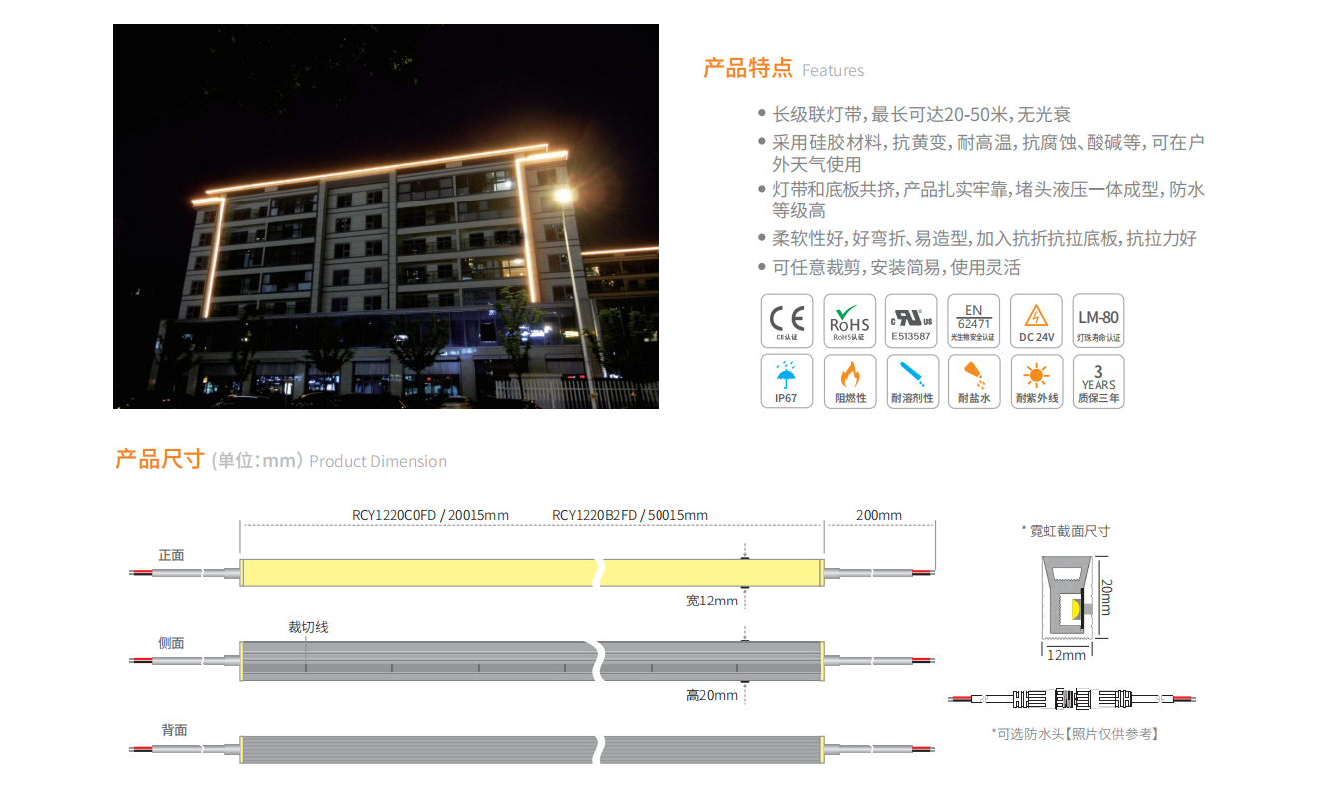The width and height of the screenshot is (1318, 803).
Task: Click the CE certification badge
Action: click(787, 321)
